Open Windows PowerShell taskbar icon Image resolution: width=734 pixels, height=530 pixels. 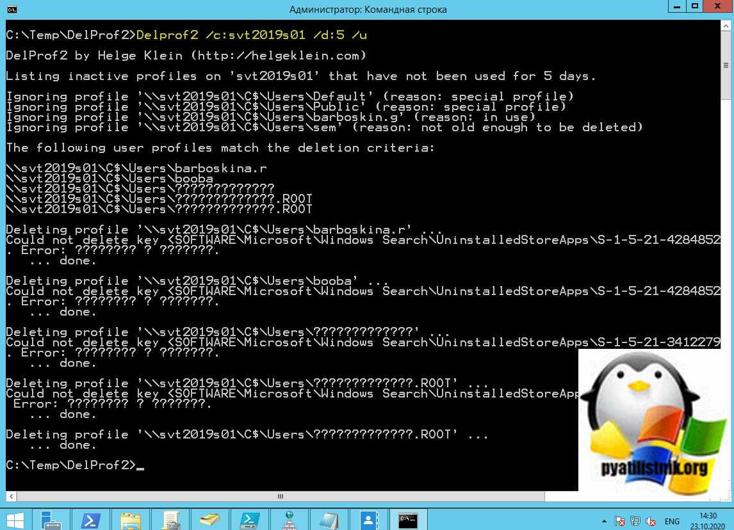pos(90,520)
